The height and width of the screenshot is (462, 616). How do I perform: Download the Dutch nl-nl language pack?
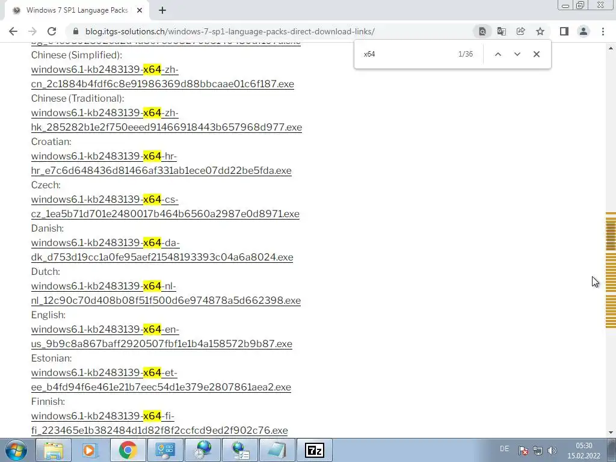click(166, 293)
